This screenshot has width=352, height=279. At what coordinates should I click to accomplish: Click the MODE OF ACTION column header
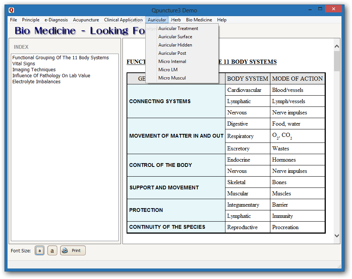click(x=297, y=79)
